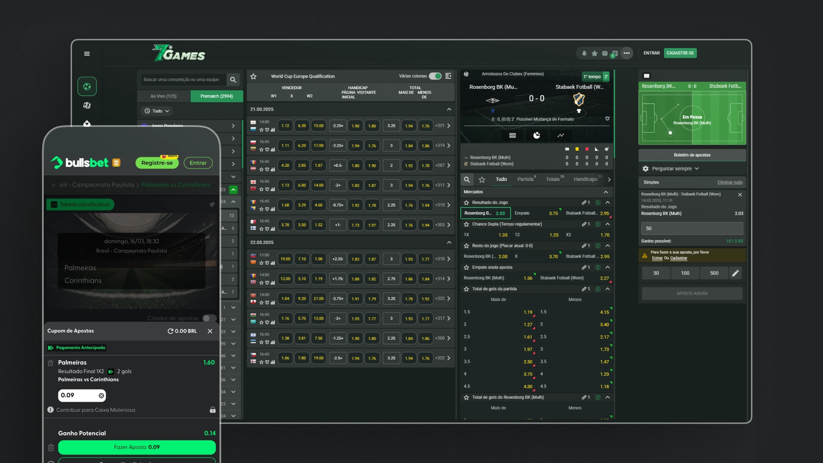Delete the Palmeiras bet with trash icon

point(51,363)
